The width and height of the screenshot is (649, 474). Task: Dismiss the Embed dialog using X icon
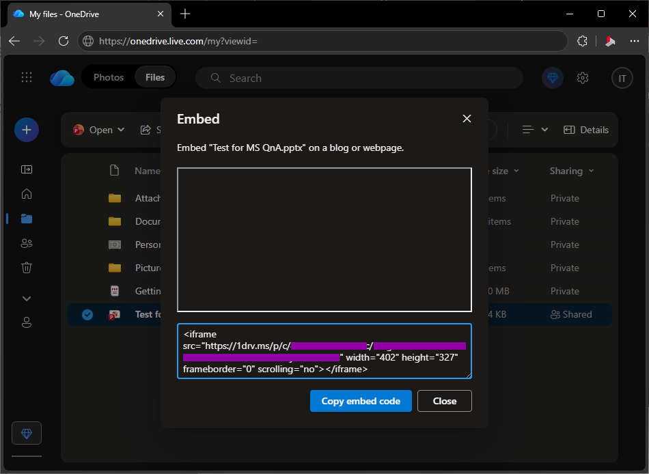tap(467, 119)
